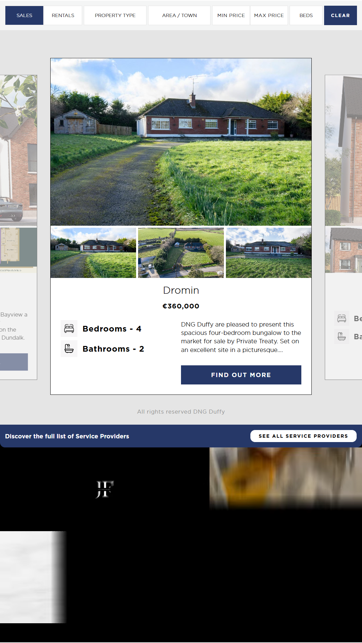Viewport: 362px width, 643px height.
Task: Click See All Service Providers button
Action: point(303,436)
